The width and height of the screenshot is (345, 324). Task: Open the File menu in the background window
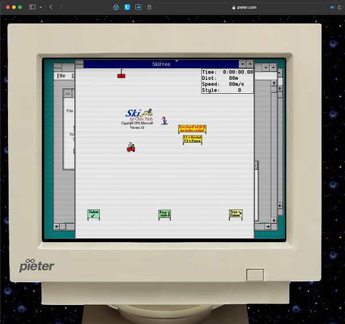pos(61,75)
